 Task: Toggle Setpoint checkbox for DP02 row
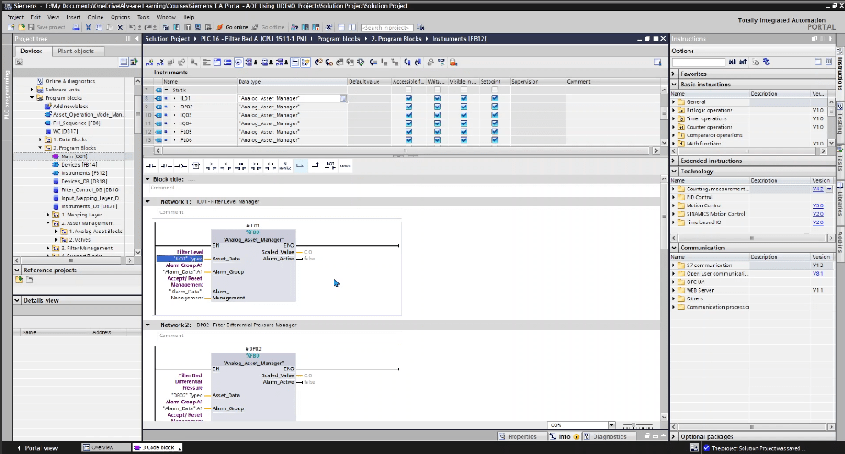(x=494, y=107)
